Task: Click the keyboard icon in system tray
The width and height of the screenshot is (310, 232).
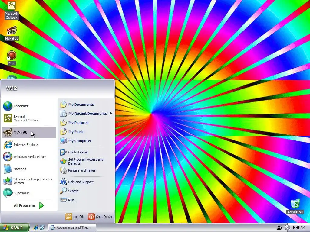Action: tap(279, 228)
